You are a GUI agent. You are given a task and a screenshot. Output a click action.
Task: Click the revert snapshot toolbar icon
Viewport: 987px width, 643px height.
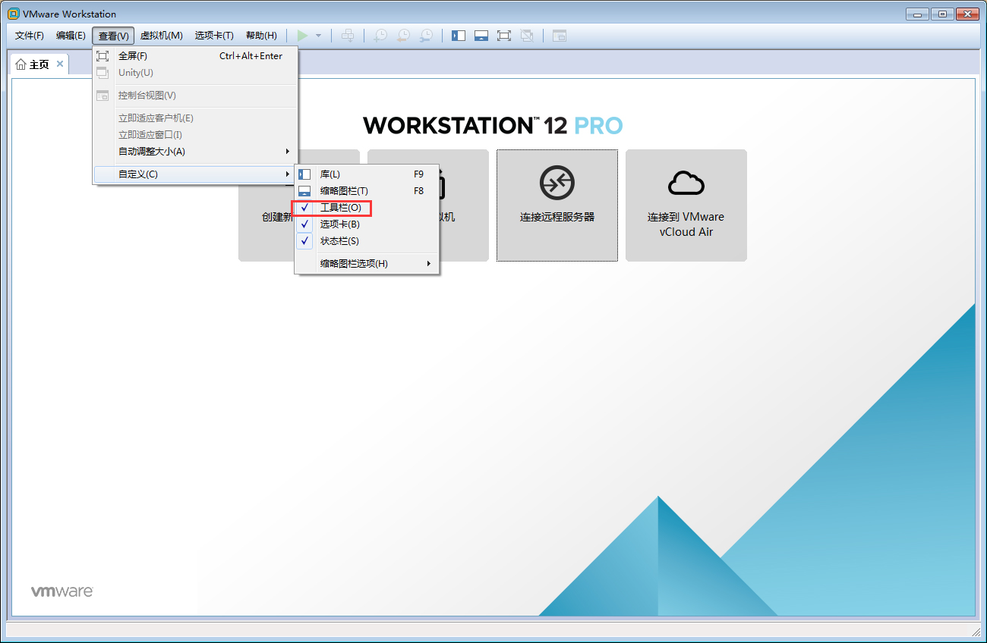point(403,35)
